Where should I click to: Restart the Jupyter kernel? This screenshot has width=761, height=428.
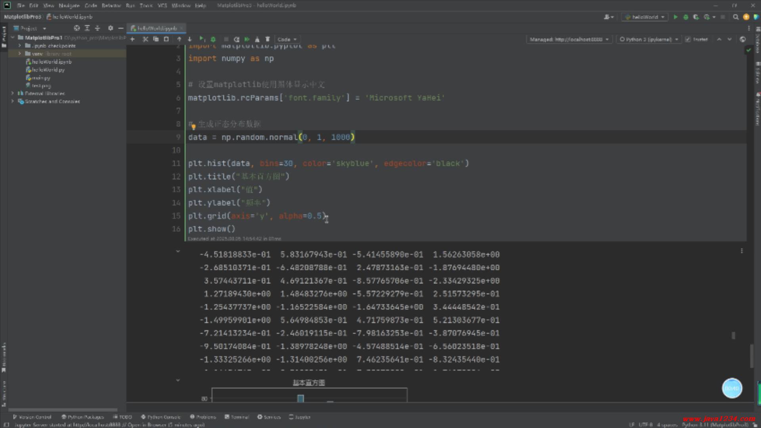(x=237, y=39)
